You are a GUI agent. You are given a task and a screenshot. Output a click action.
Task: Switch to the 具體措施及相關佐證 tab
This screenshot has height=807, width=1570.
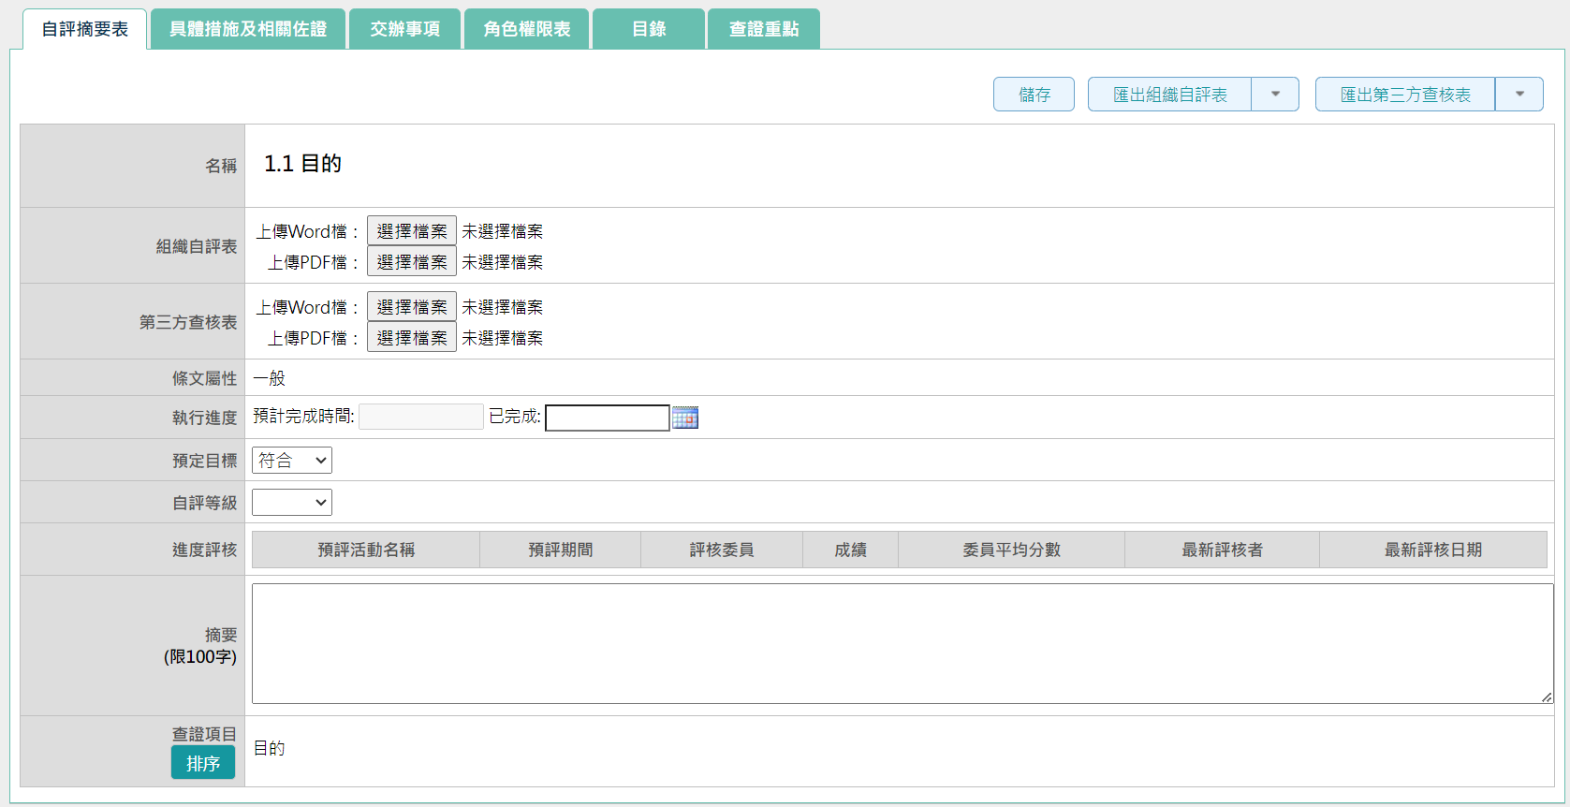(248, 29)
